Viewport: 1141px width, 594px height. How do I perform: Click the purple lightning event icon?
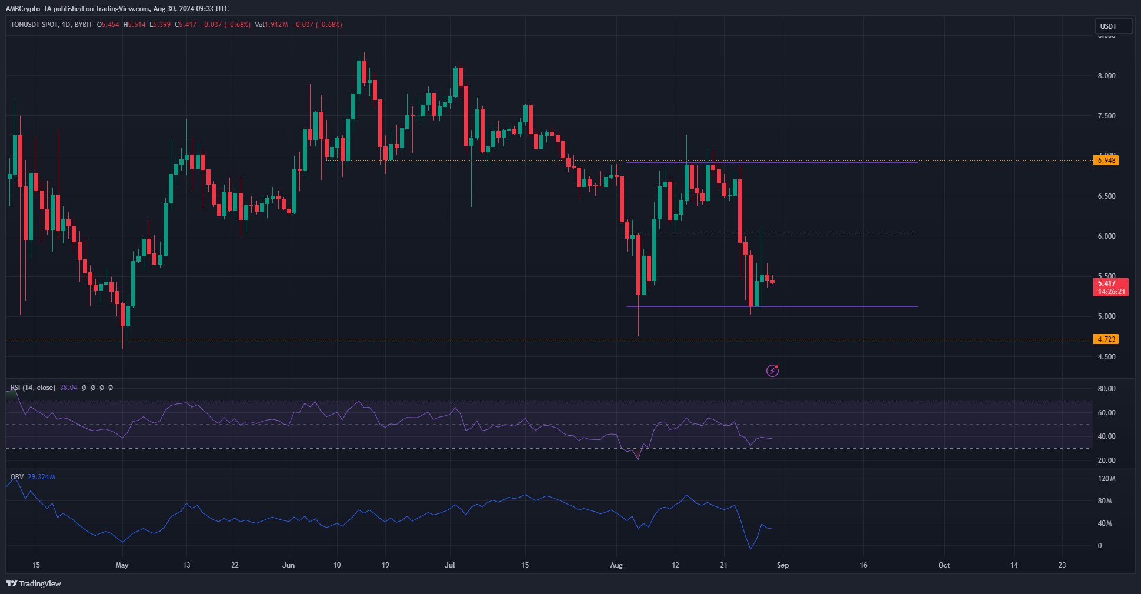coord(772,371)
